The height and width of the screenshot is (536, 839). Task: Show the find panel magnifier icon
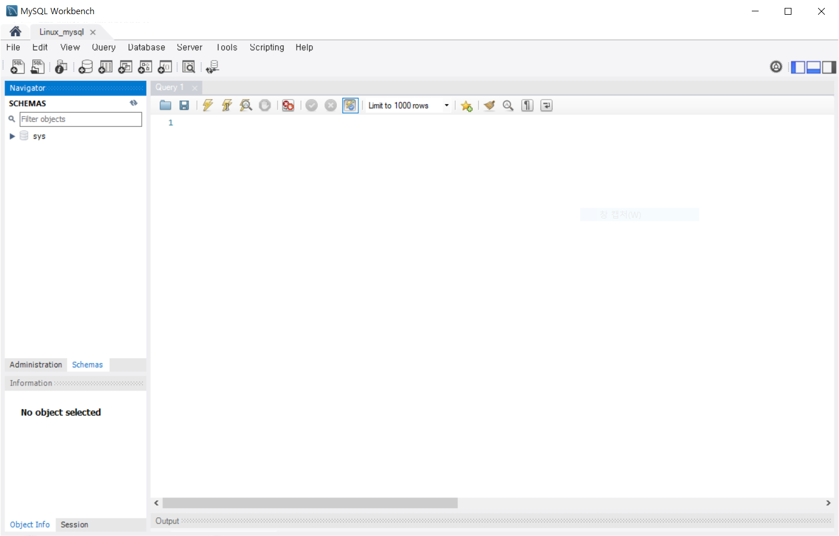tap(508, 105)
